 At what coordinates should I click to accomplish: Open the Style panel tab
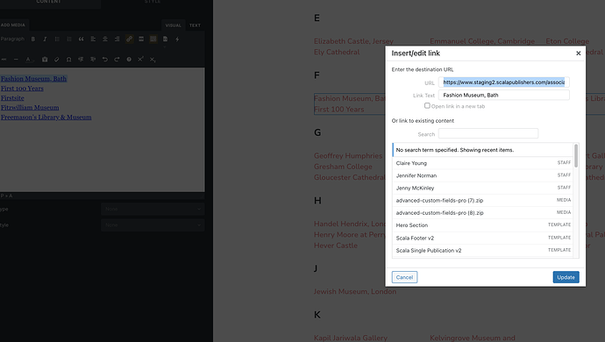pos(153,3)
